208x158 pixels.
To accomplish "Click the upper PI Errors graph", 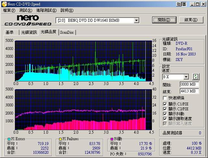I will tap(83, 61).
